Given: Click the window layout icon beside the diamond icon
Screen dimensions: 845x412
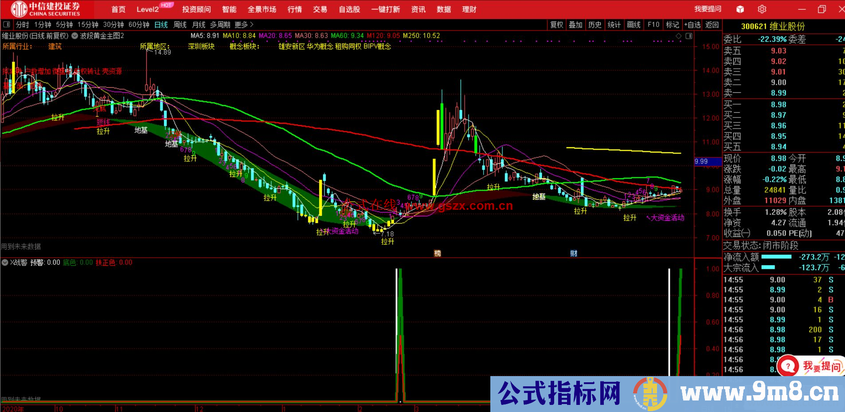Looking at the screenshot, I should coord(690,36).
